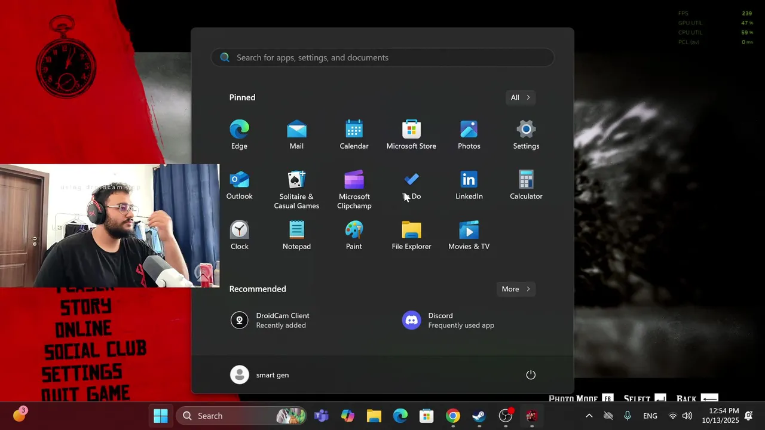
Task: Open recommended Discord app
Action: [448, 321]
